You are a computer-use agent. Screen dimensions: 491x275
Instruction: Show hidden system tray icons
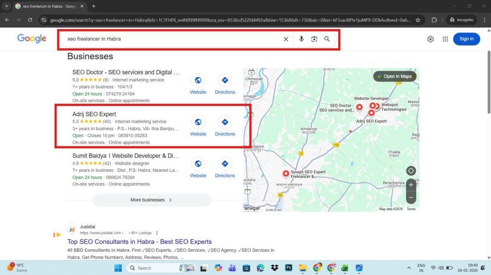409,268
